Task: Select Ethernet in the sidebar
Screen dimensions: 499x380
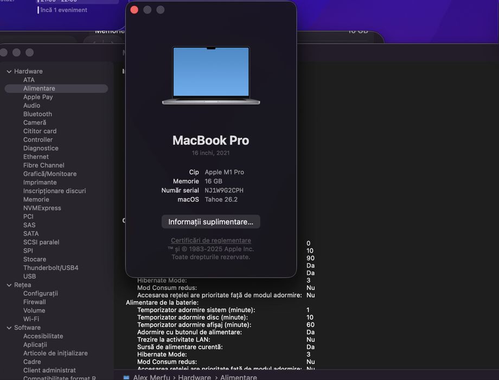Action: click(x=36, y=157)
